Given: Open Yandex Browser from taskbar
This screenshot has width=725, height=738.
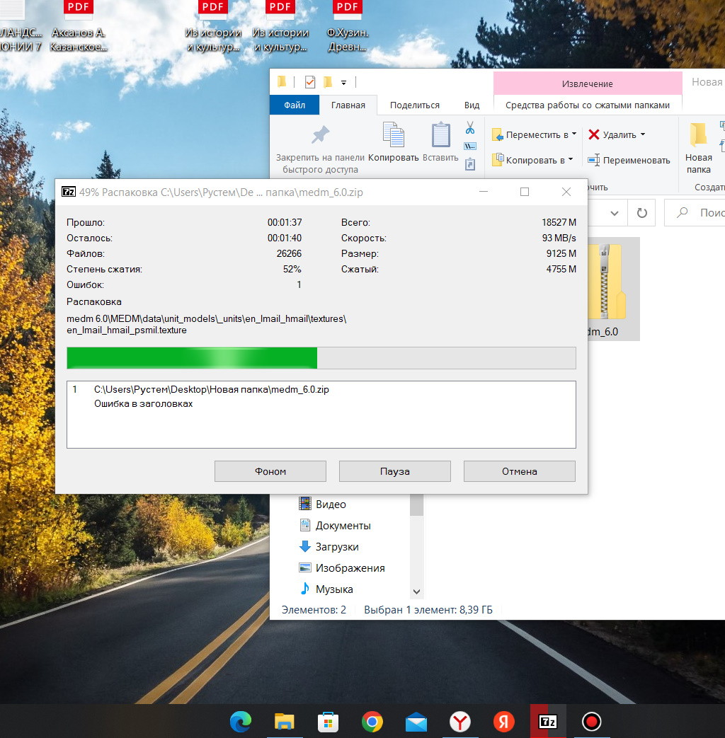Looking at the screenshot, I should pyautogui.click(x=460, y=721).
